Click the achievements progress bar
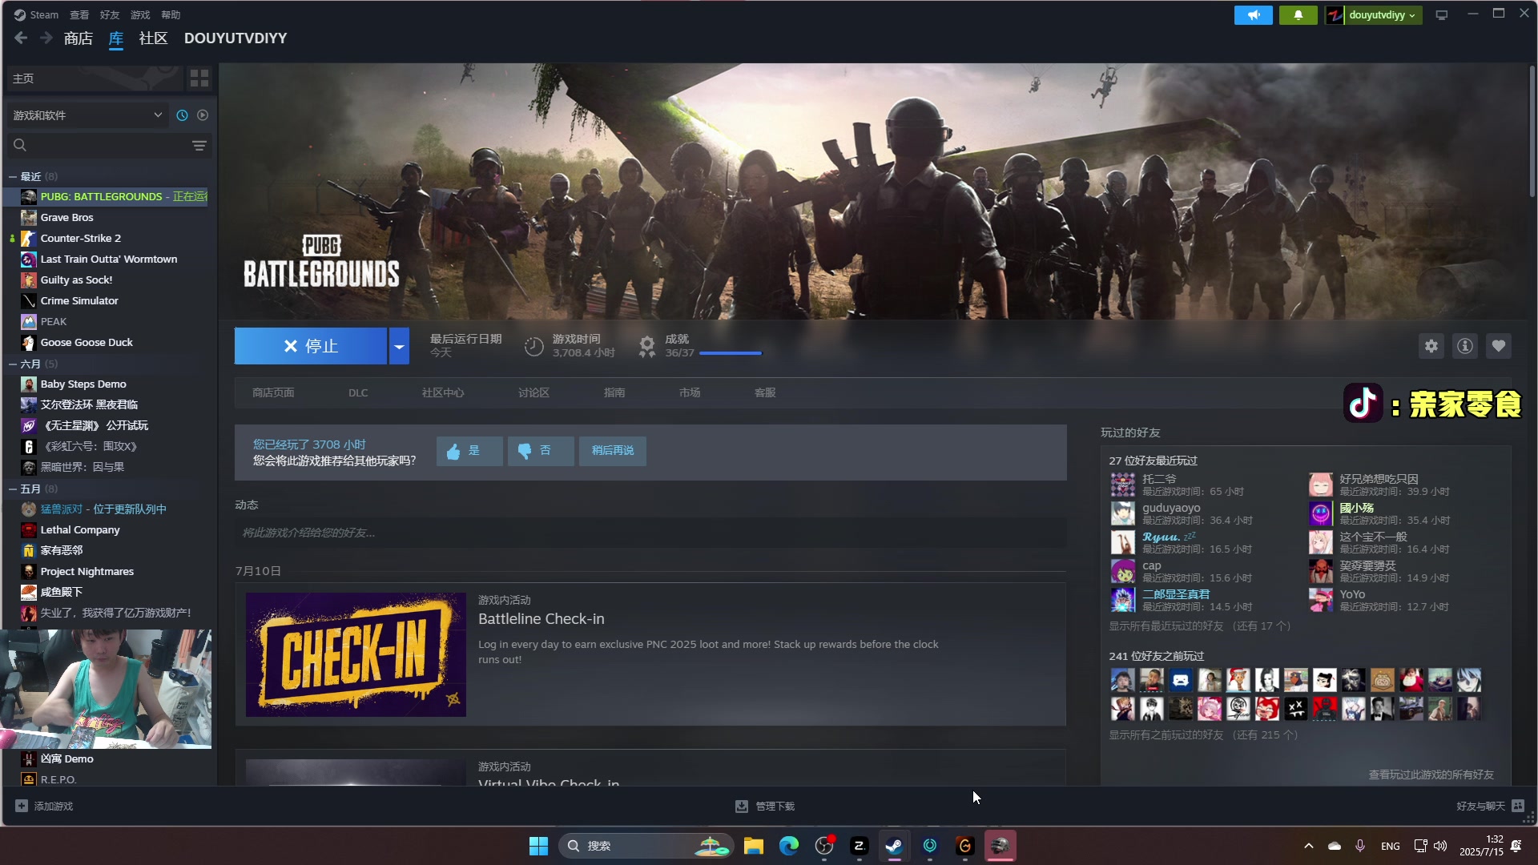The image size is (1538, 865). pos(731,353)
